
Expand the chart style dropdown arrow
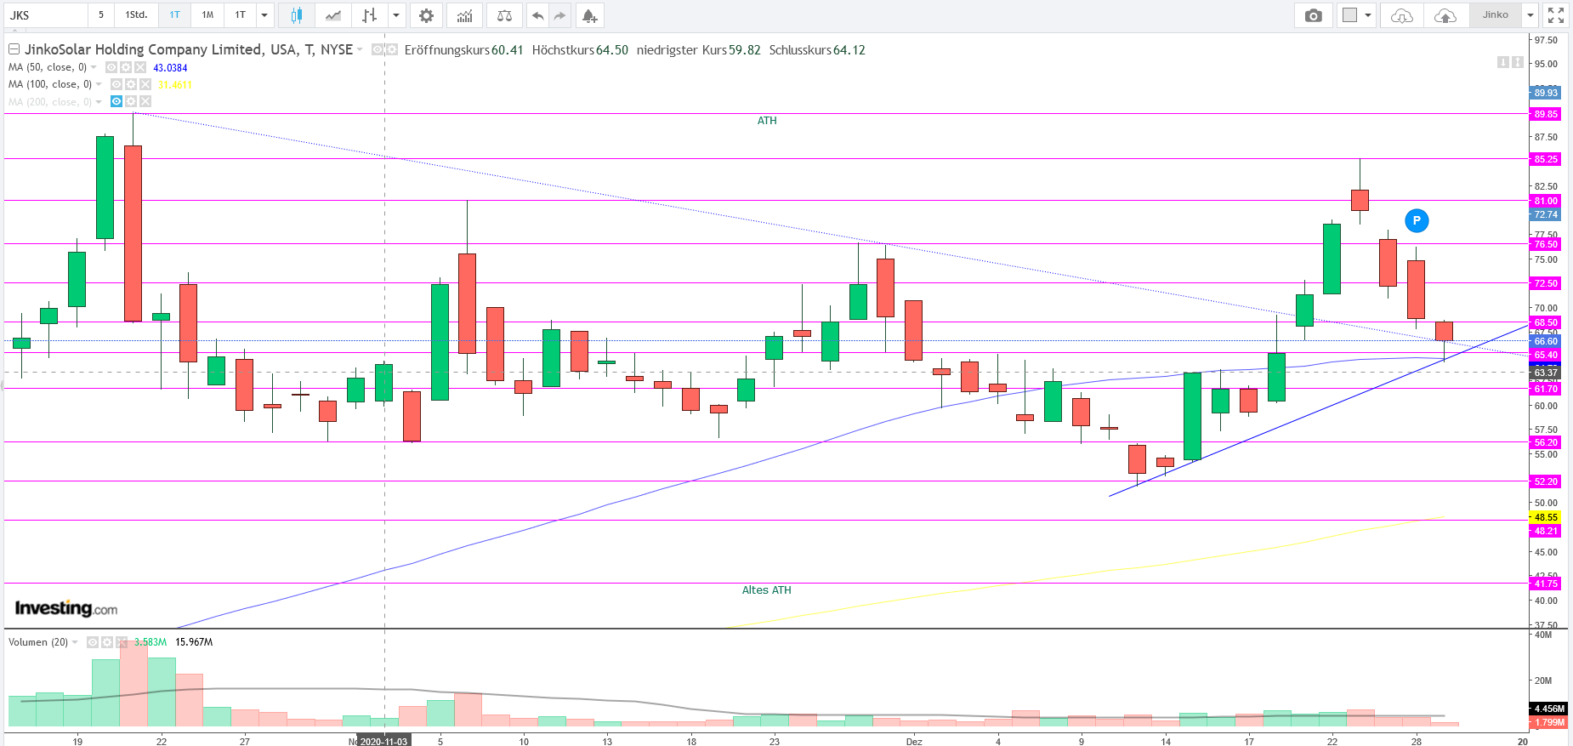pos(396,15)
